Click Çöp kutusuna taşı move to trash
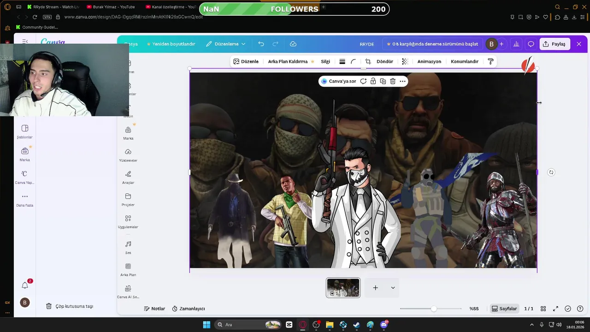This screenshot has height=332, width=590. pos(70,306)
